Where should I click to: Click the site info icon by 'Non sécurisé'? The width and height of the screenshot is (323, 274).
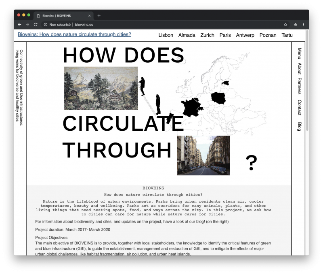tap(46, 25)
